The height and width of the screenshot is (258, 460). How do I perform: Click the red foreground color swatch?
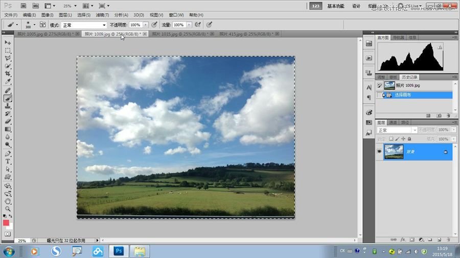tap(6, 223)
